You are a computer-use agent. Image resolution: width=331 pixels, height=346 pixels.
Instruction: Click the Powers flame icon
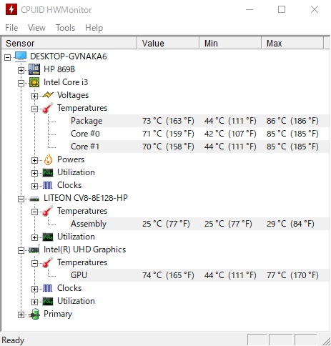click(48, 159)
